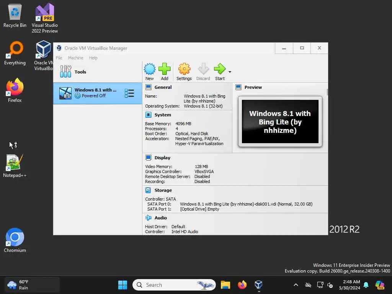Select Visual Studio 2022 Preview shortcut

click(45, 18)
